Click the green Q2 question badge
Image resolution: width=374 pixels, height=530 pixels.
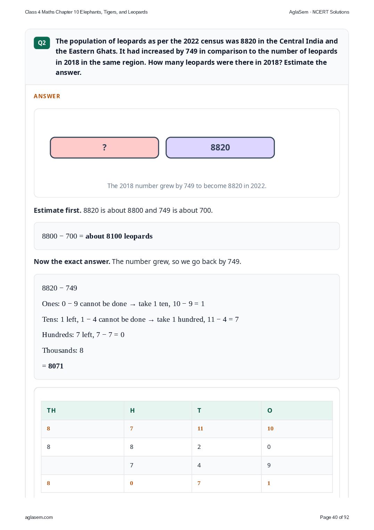point(42,43)
